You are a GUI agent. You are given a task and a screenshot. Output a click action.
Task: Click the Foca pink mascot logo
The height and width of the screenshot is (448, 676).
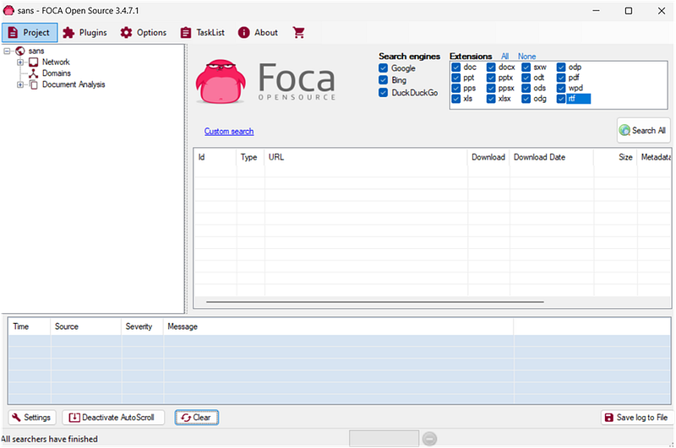tap(221, 82)
